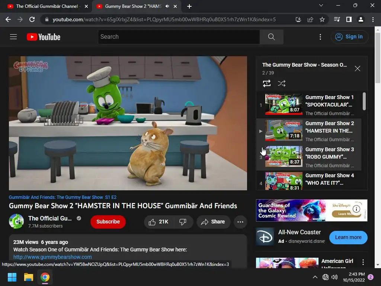Image resolution: width=381 pixels, height=286 pixels.
Task: Go back in browser
Action: click(x=8, y=19)
